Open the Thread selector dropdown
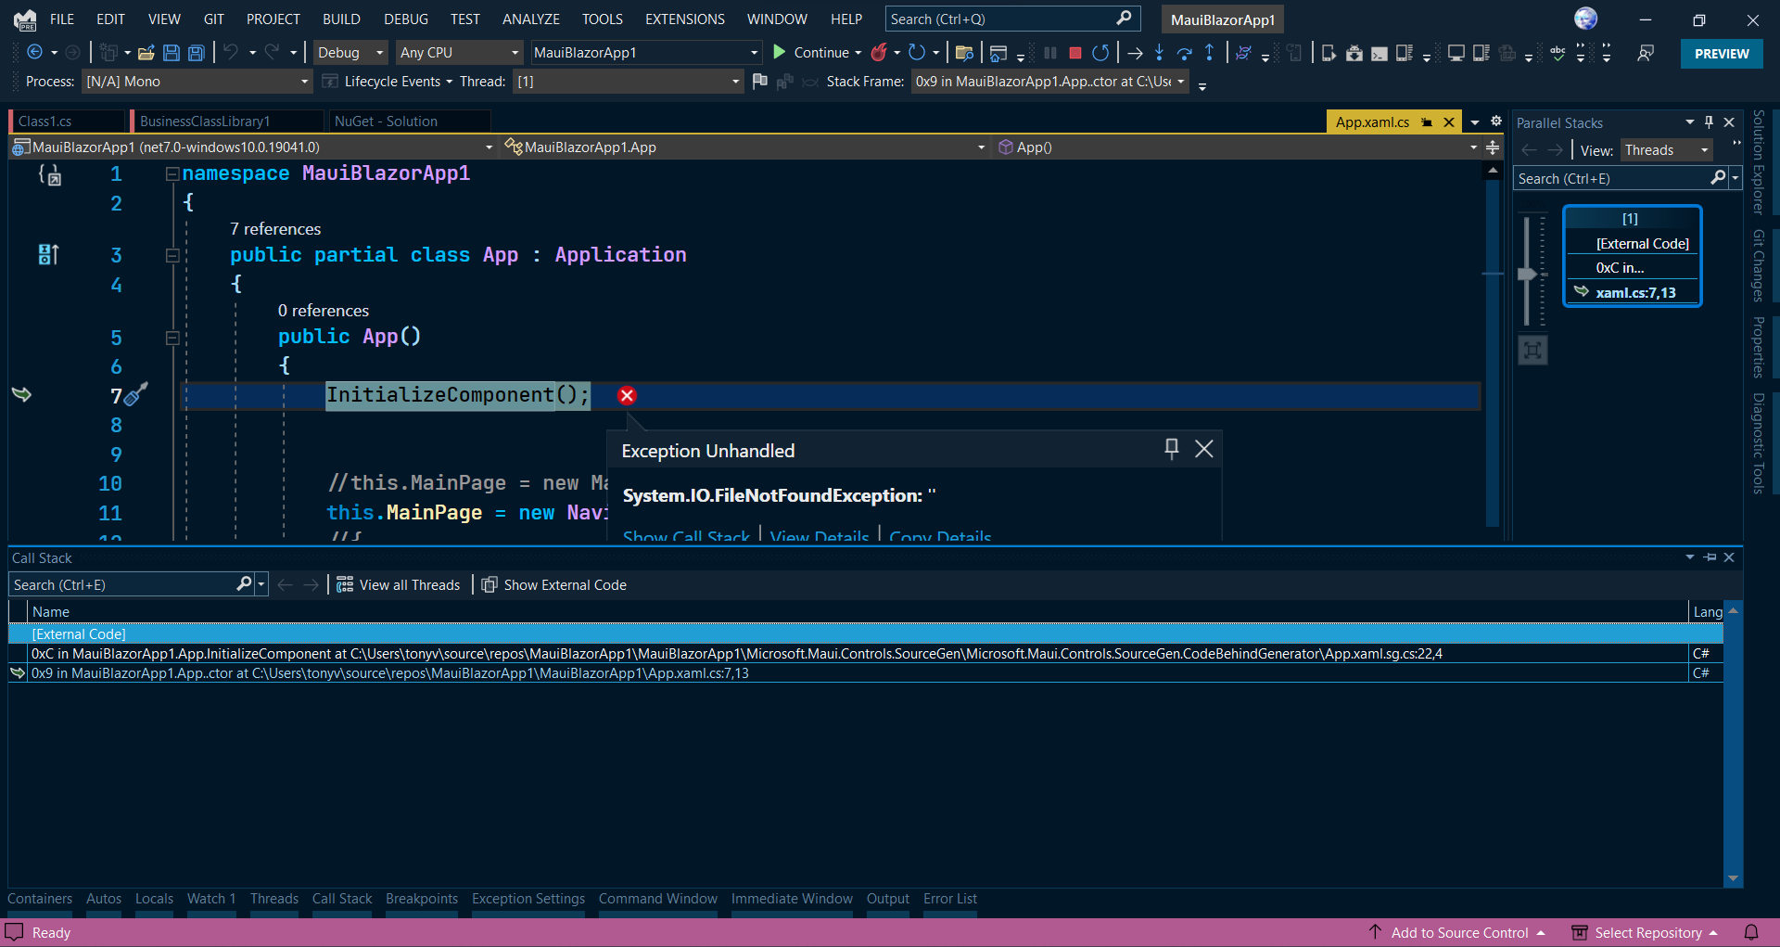The image size is (1780, 947). (629, 82)
